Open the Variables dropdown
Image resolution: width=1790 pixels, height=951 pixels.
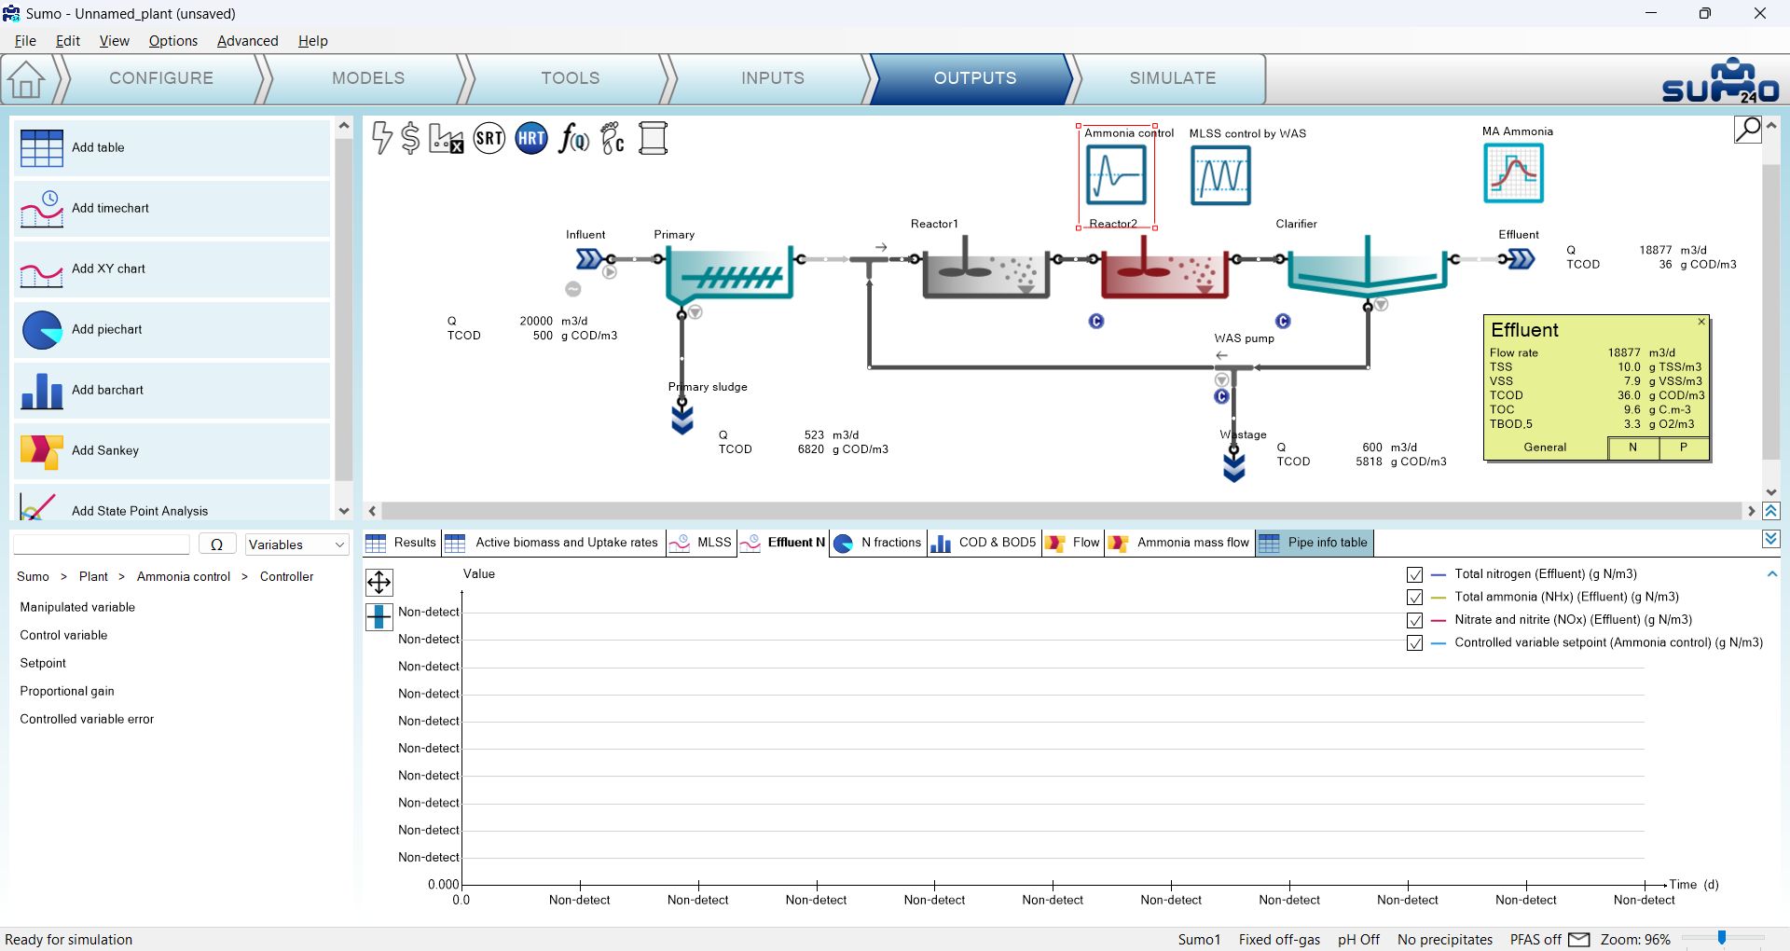(296, 544)
